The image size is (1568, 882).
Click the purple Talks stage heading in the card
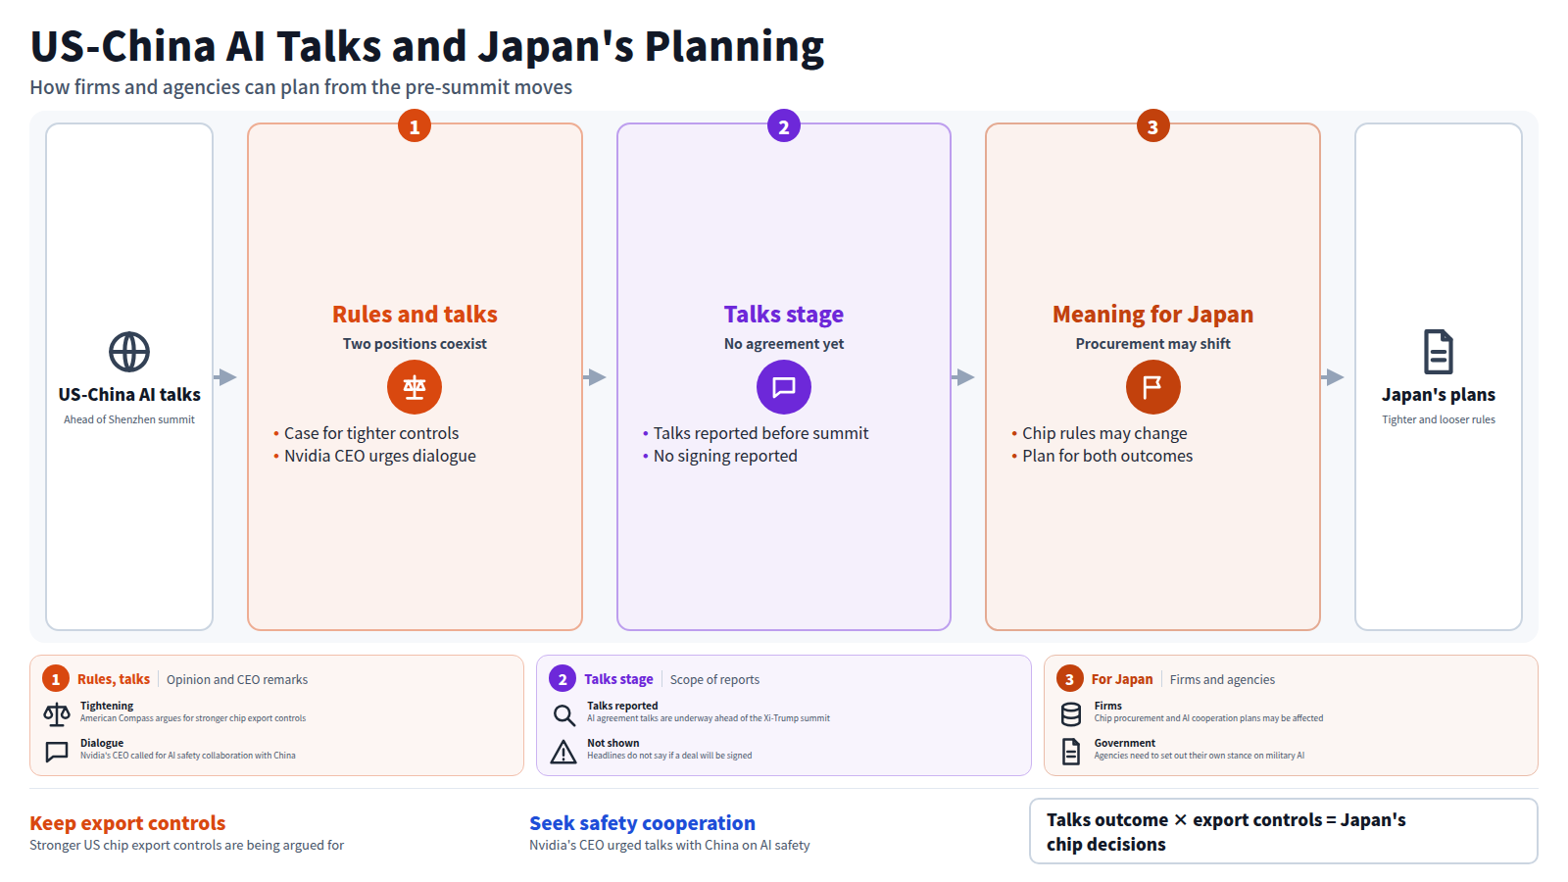click(x=784, y=315)
